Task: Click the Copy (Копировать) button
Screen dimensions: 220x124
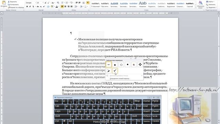Action: point(13,4)
